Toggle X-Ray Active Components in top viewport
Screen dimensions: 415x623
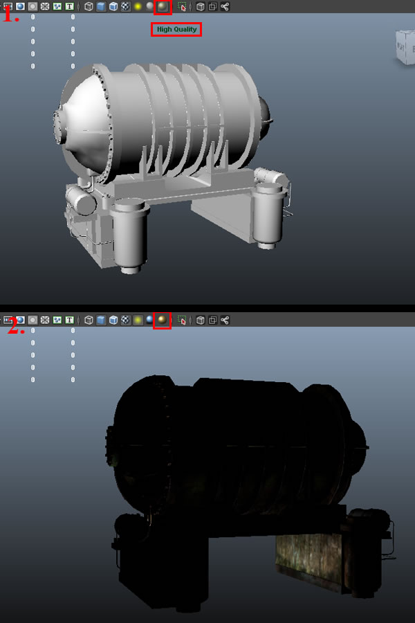[213, 6]
